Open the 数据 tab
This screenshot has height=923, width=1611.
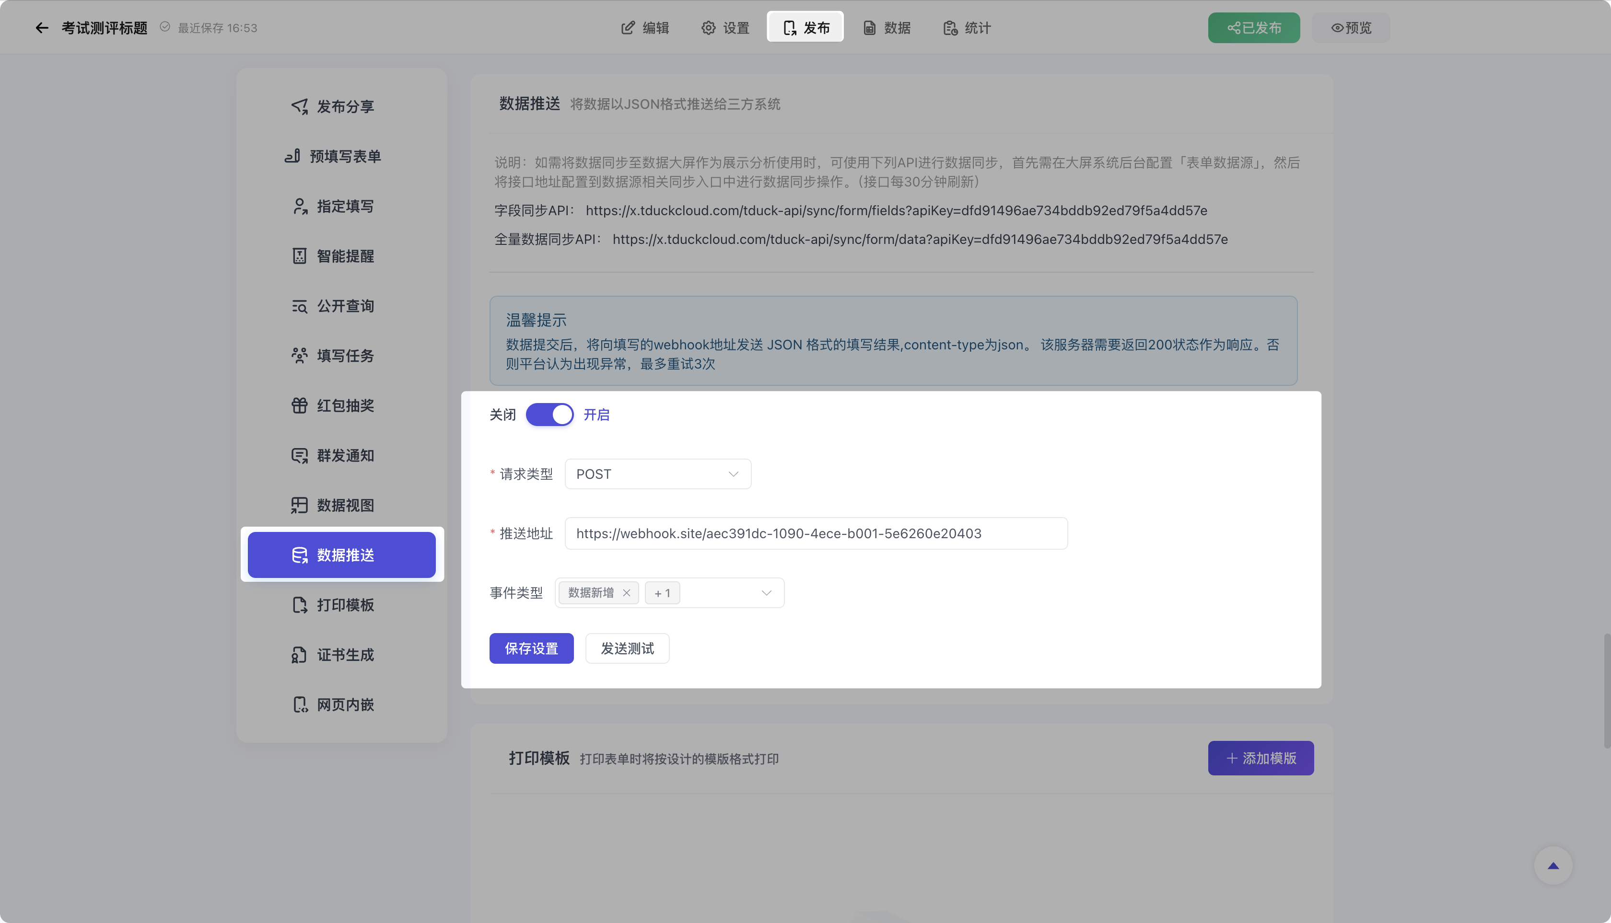point(887,28)
